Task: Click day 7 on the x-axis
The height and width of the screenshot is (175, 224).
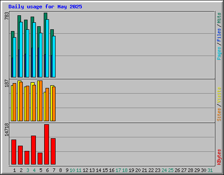Action: [x=54, y=170]
